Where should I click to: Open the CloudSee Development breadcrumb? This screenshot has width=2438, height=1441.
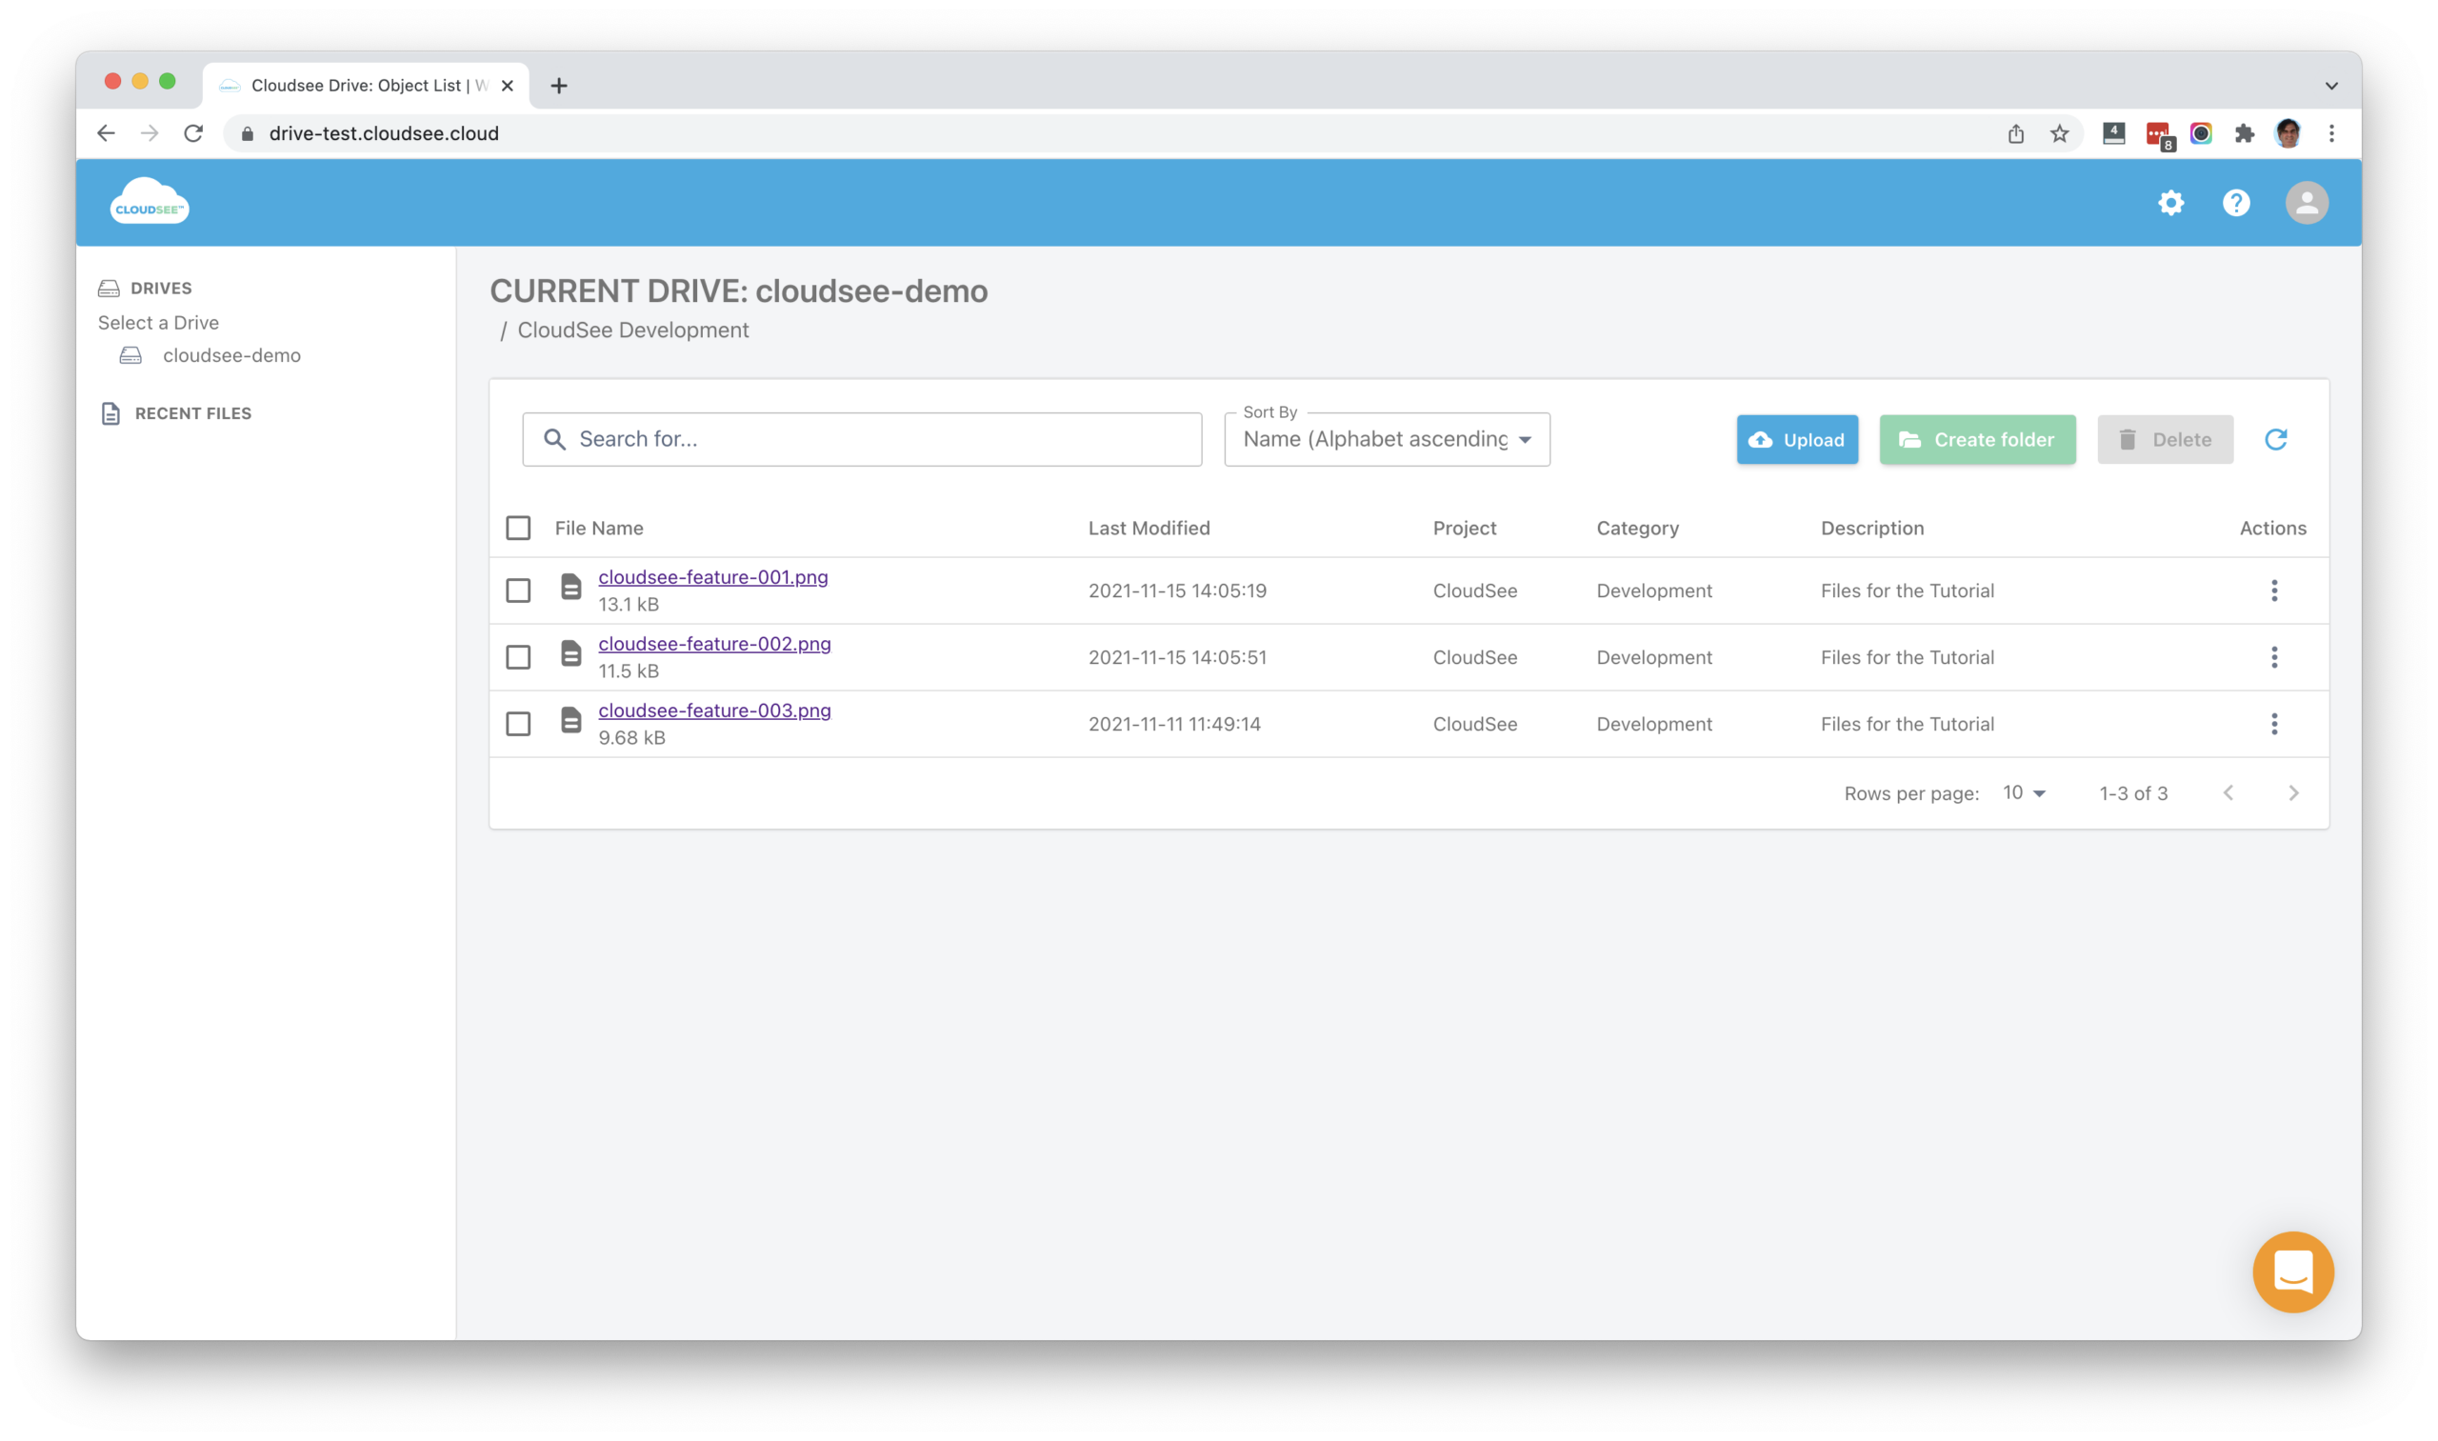coord(632,330)
